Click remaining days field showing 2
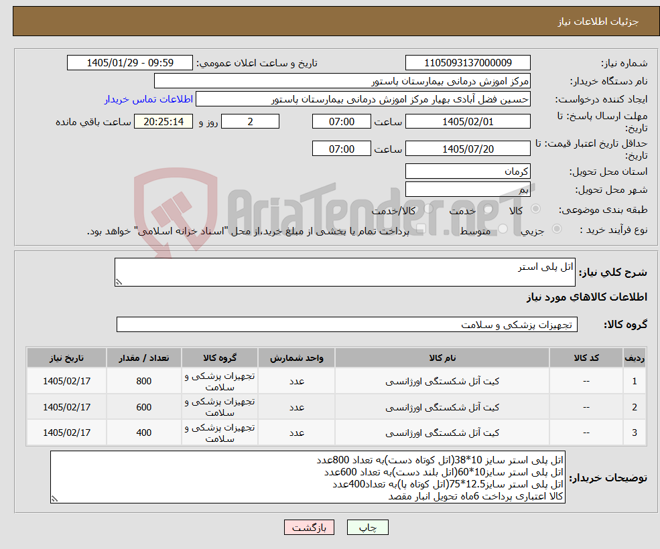Image resolution: width=660 pixels, height=549 pixels. (250, 122)
